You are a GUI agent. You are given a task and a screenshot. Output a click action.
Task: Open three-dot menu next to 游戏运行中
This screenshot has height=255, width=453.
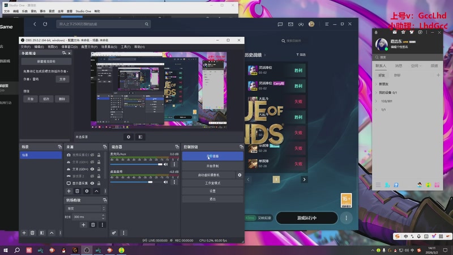point(347,218)
